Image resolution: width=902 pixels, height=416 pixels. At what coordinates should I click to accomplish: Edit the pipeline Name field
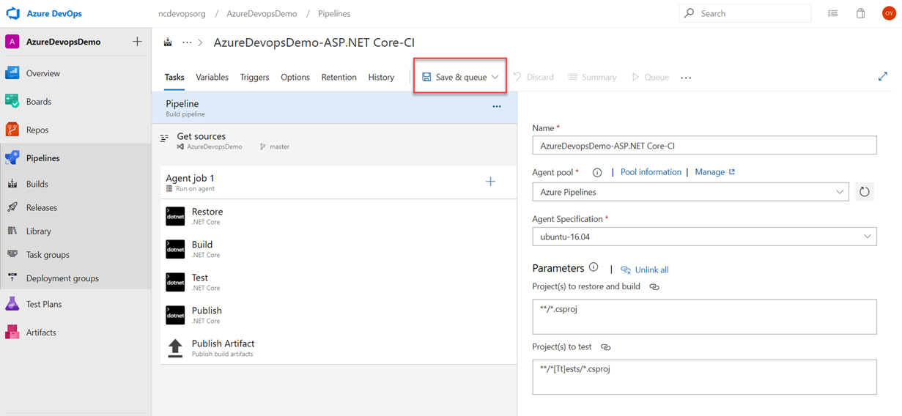pos(704,145)
